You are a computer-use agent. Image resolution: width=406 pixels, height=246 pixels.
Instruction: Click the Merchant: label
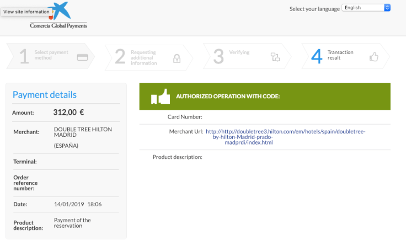point(26,132)
